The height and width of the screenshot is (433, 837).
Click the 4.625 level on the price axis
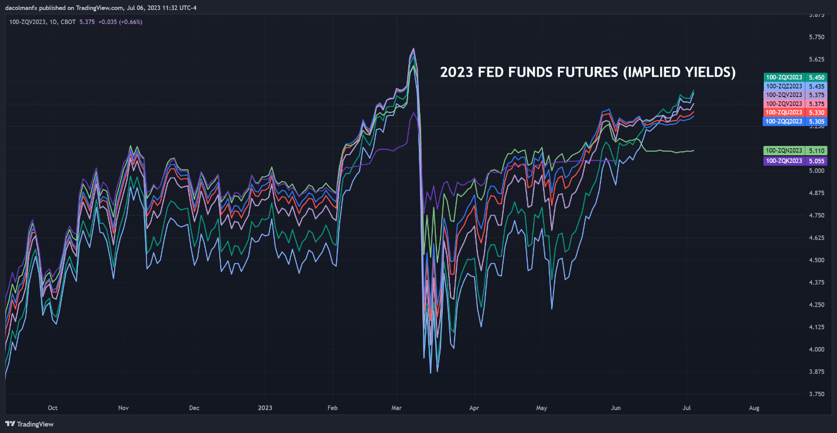point(816,238)
